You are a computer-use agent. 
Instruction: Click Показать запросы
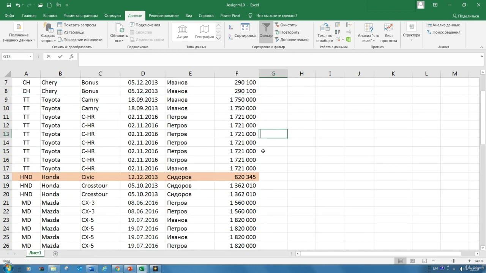coord(77,25)
